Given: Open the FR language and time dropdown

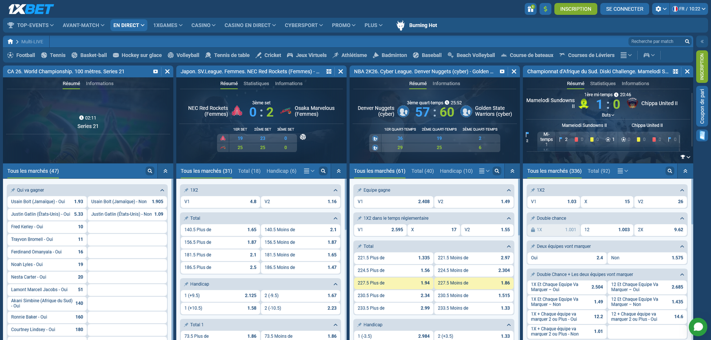Looking at the screenshot, I should click(x=689, y=9).
